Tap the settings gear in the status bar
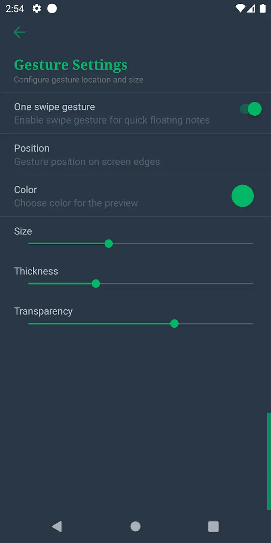Viewport: 271px width, 543px height. [x=37, y=8]
